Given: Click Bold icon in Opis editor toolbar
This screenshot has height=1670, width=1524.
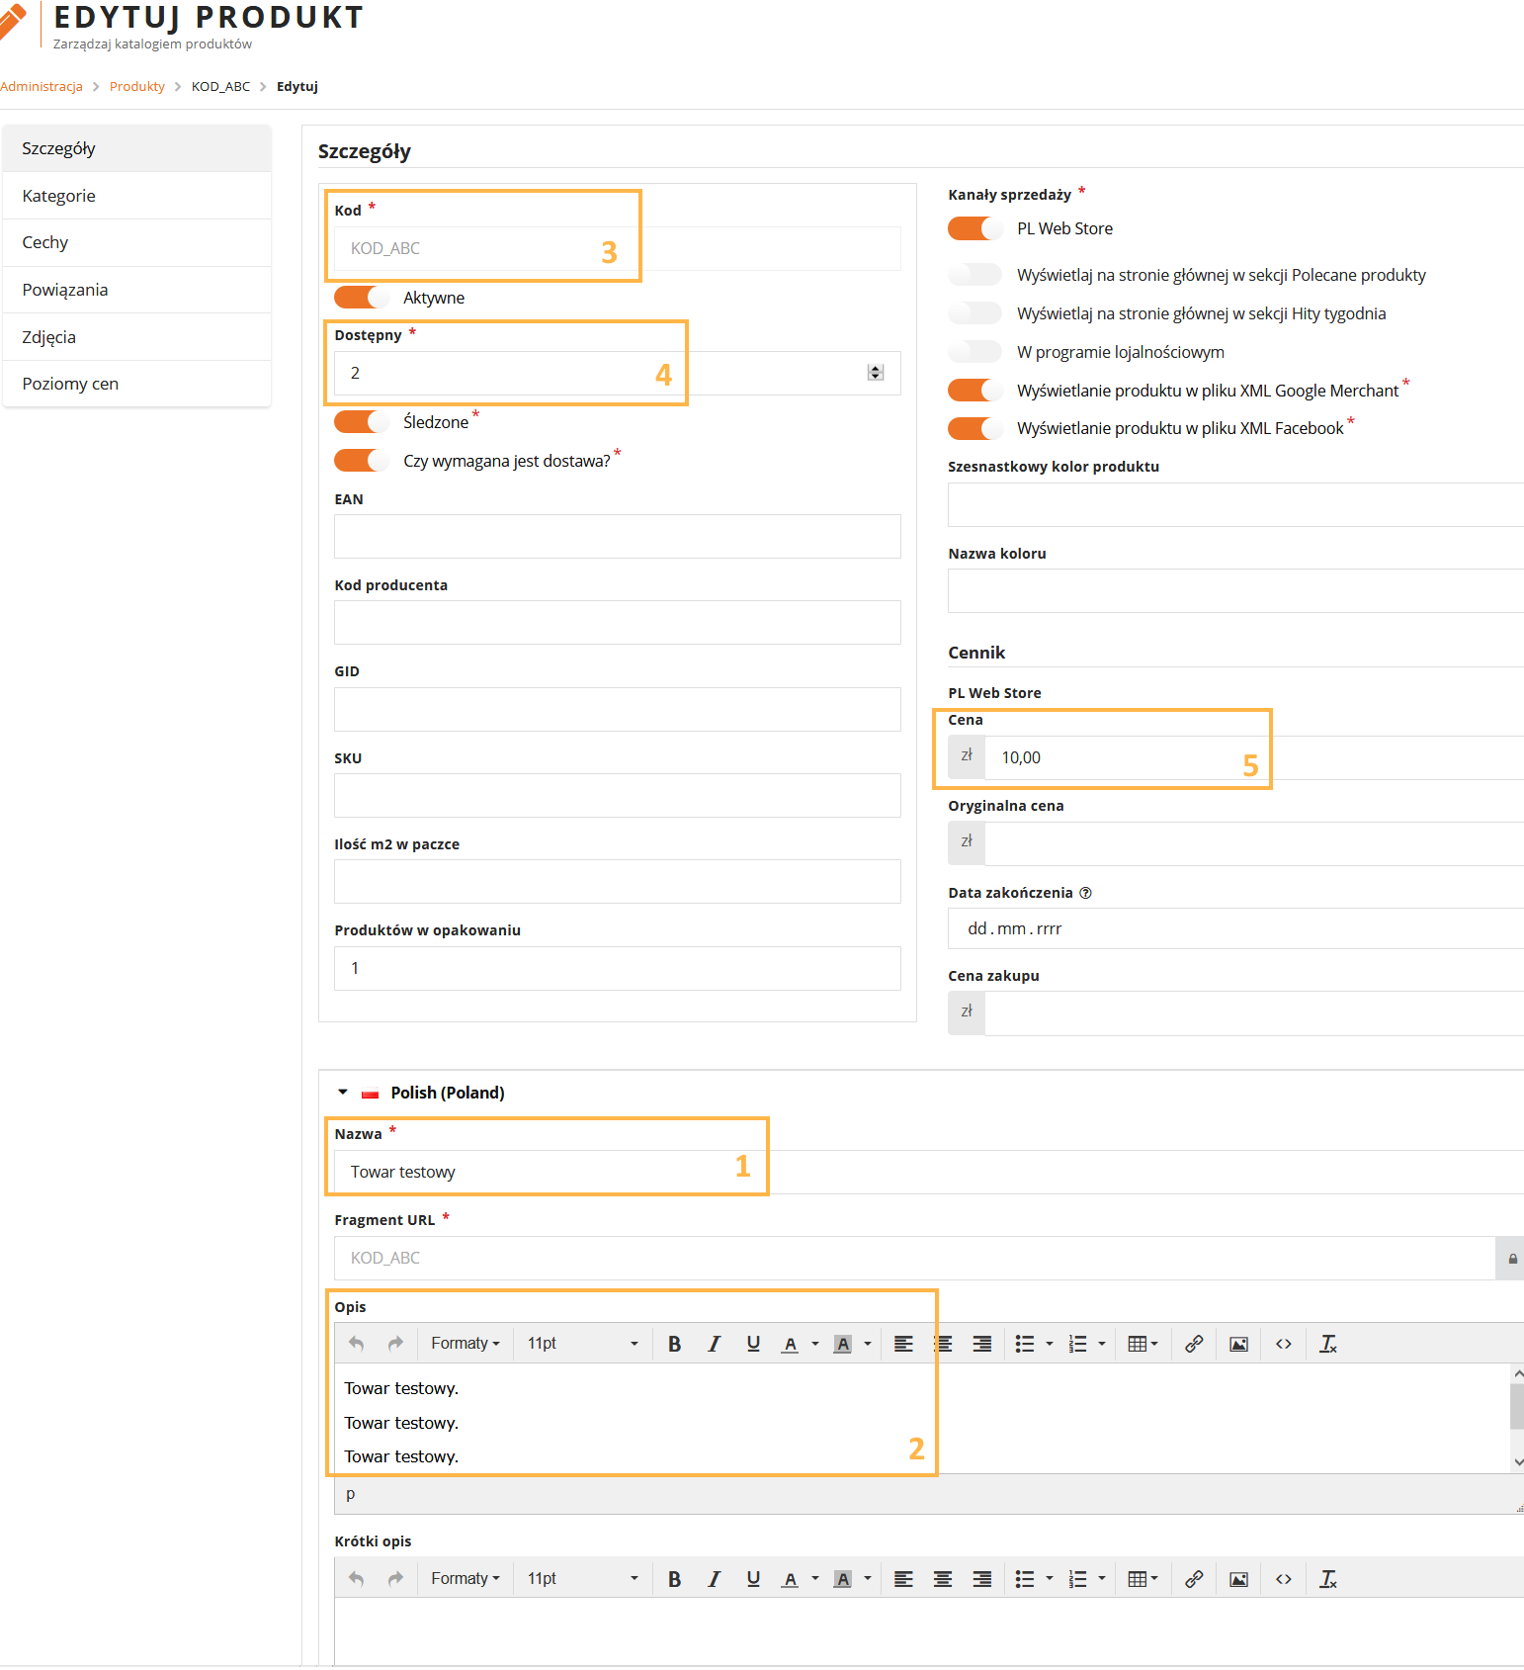Looking at the screenshot, I should [674, 1344].
